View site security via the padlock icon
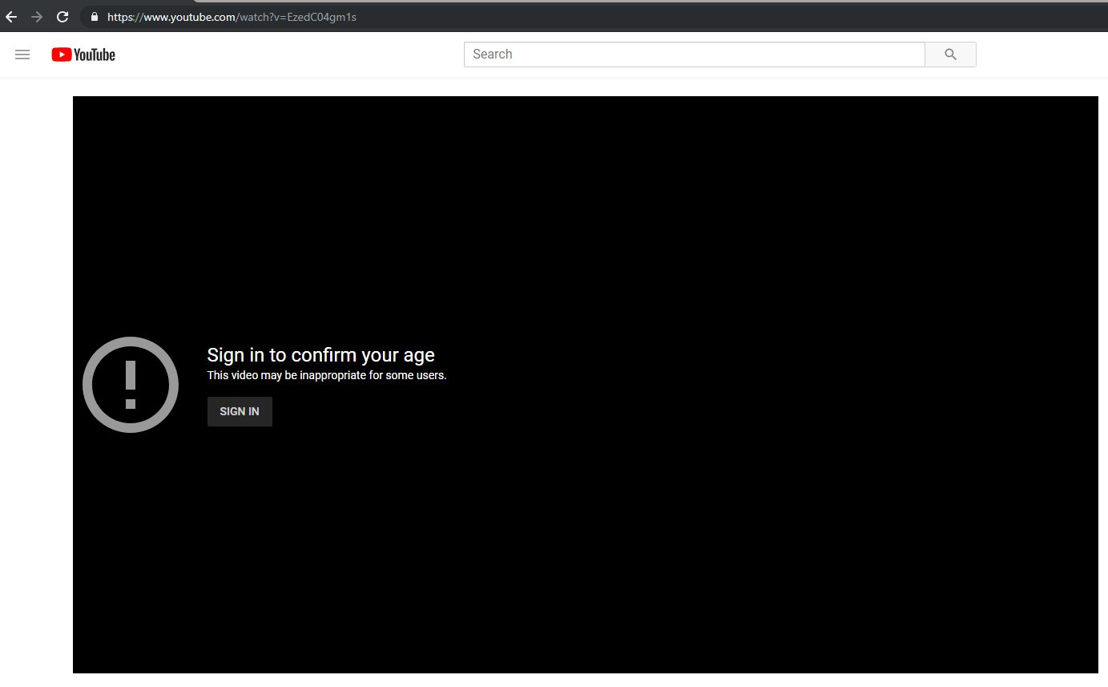This screenshot has width=1108, height=687. [x=94, y=17]
